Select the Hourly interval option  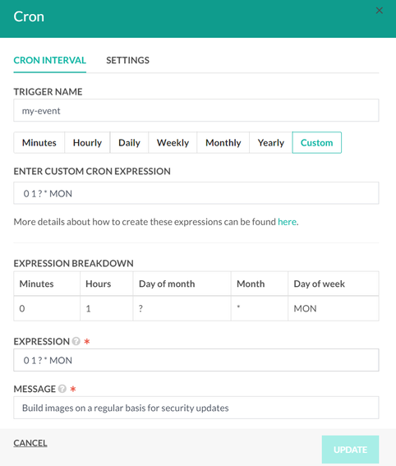[x=87, y=143]
